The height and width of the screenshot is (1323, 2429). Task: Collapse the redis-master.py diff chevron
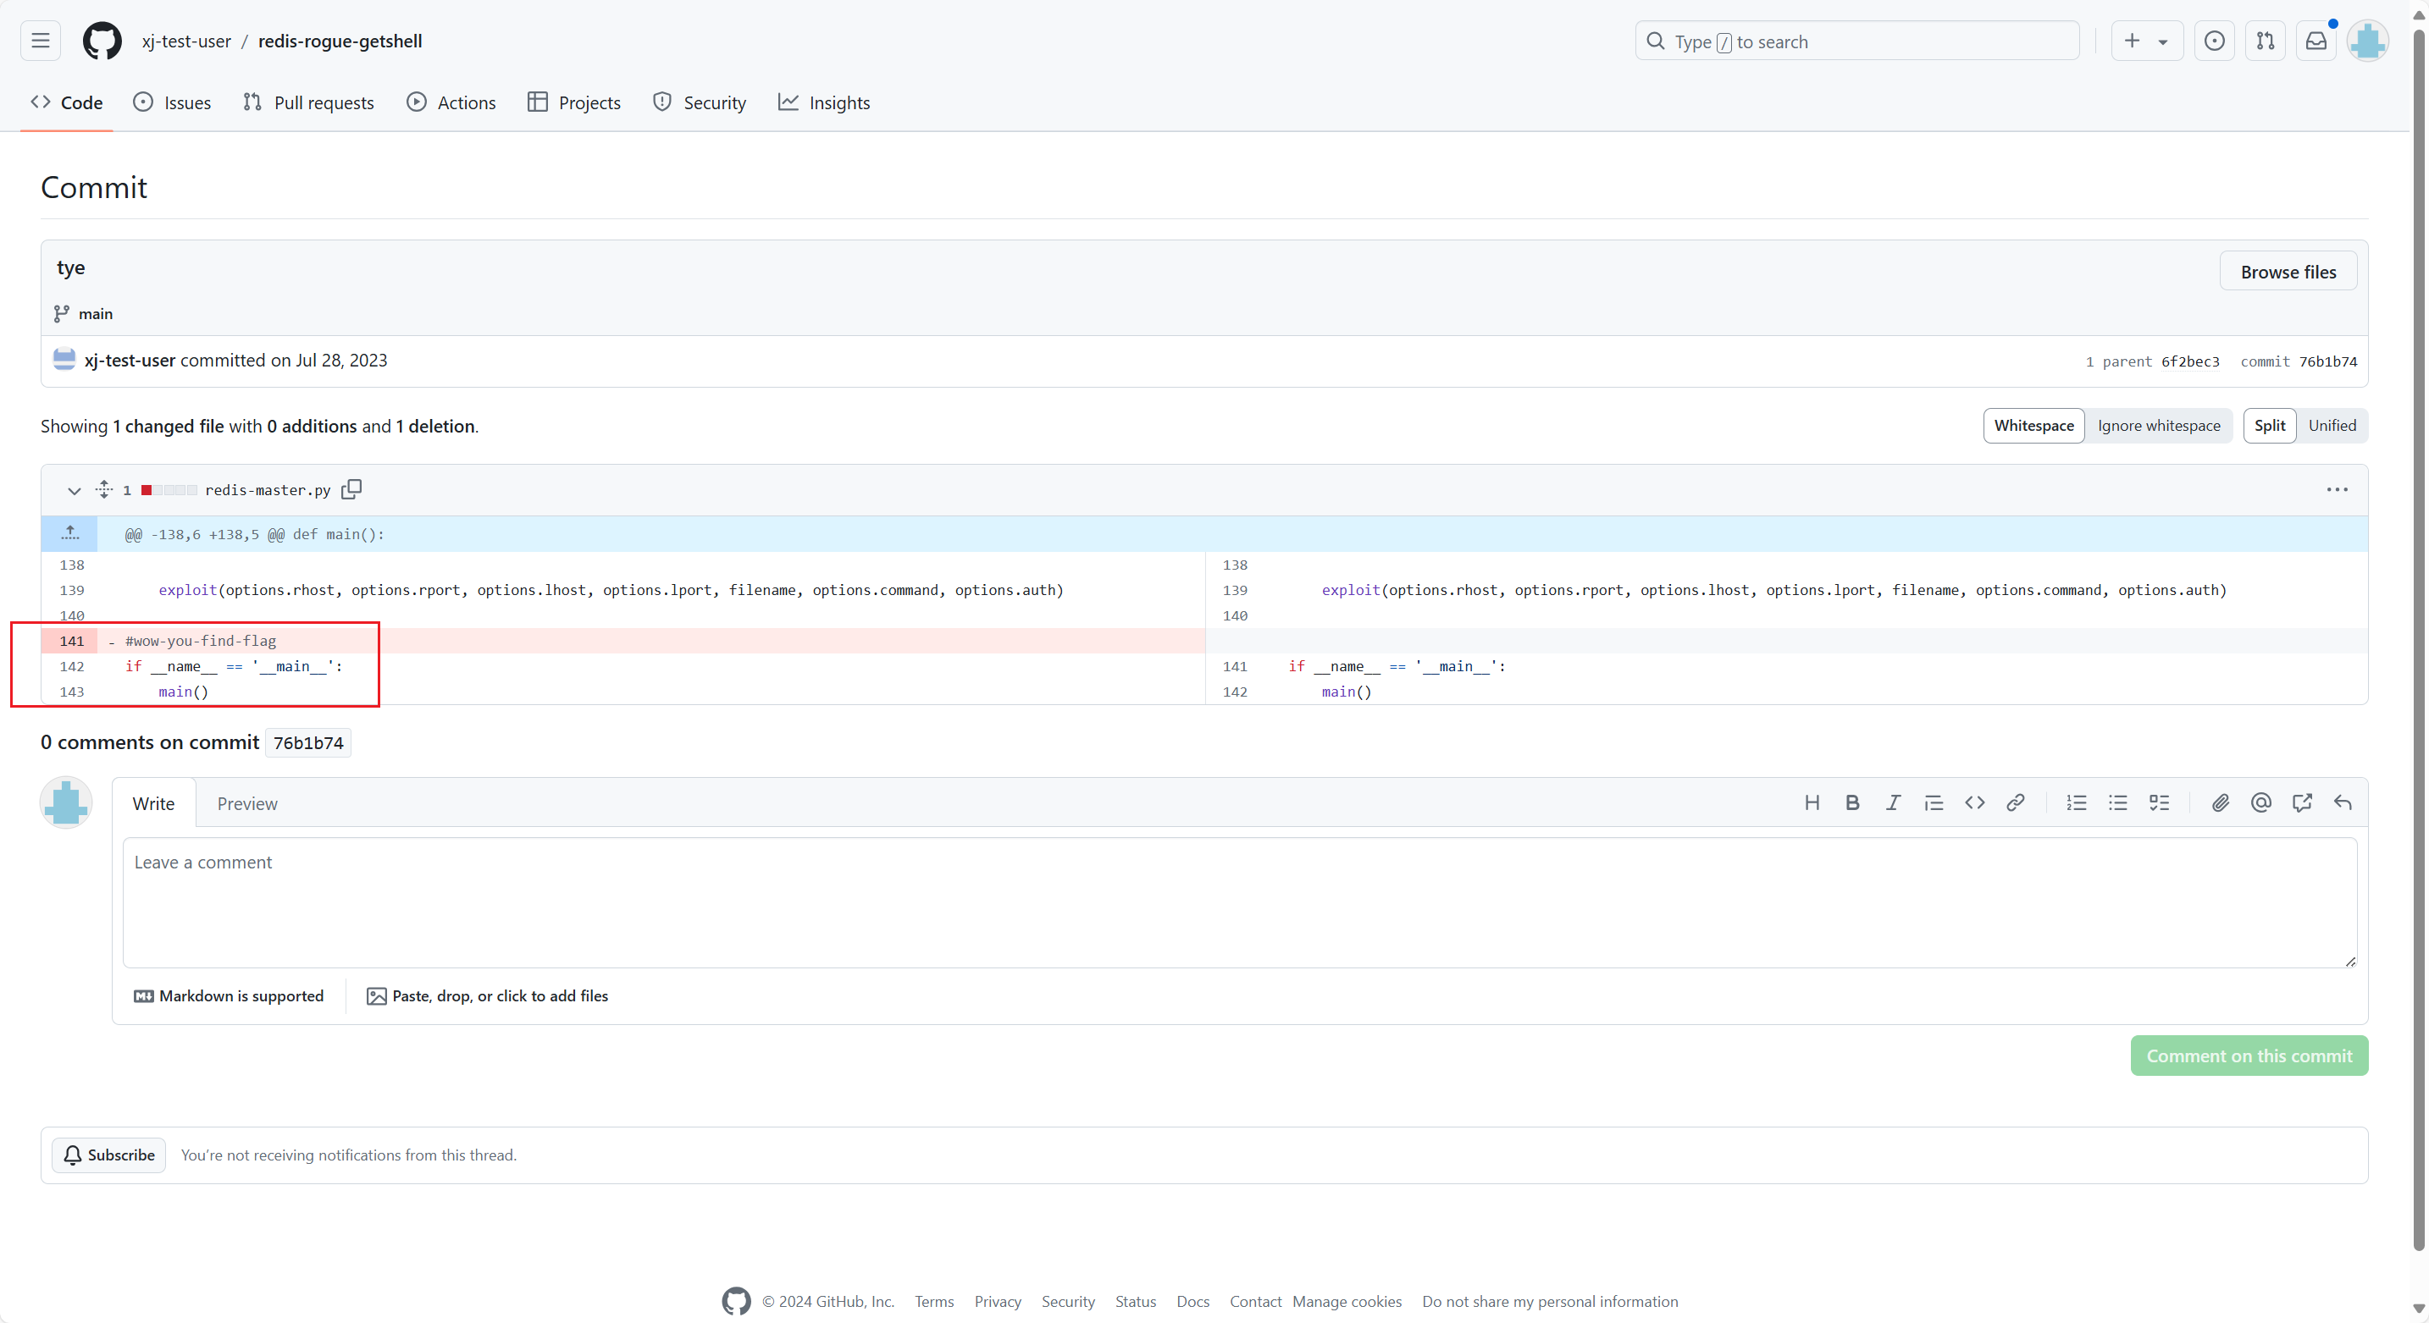point(74,490)
